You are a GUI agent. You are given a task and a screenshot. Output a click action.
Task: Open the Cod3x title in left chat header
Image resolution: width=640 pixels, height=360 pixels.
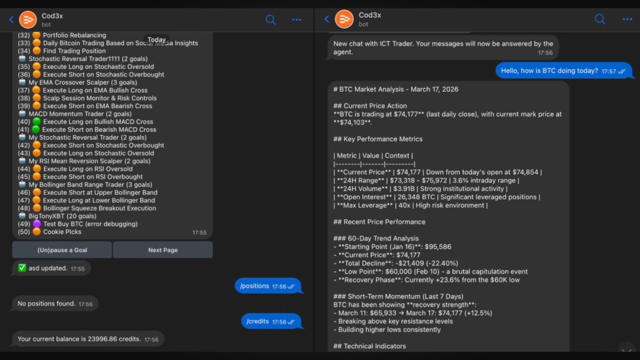click(x=52, y=16)
